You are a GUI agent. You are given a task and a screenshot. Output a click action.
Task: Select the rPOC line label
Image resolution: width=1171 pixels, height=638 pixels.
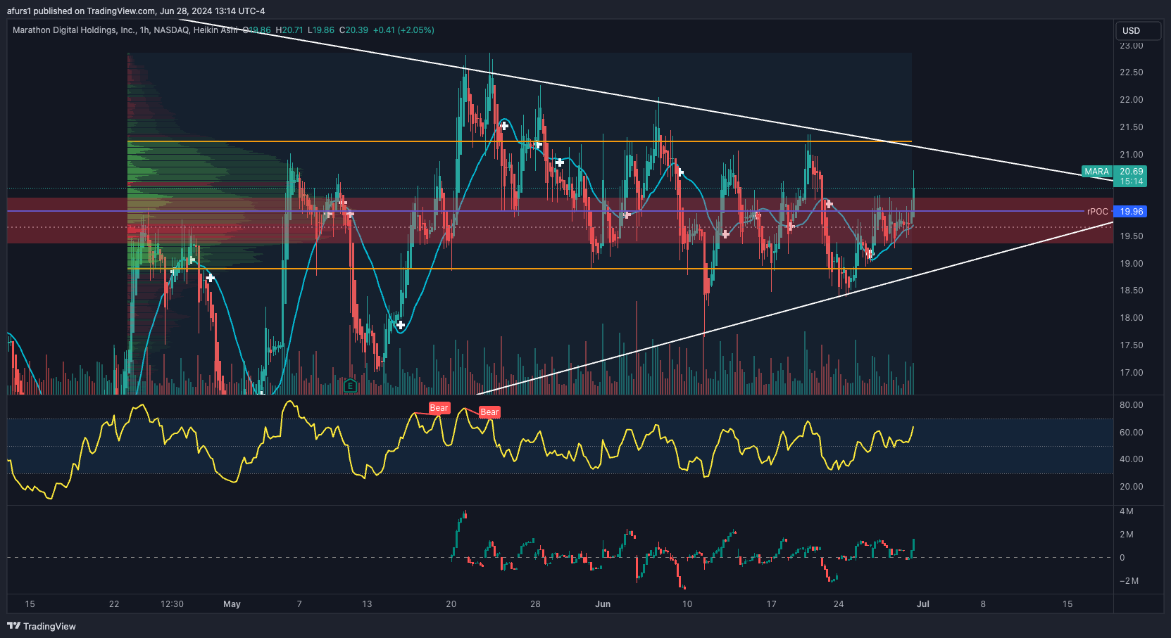pyautogui.click(x=1098, y=211)
